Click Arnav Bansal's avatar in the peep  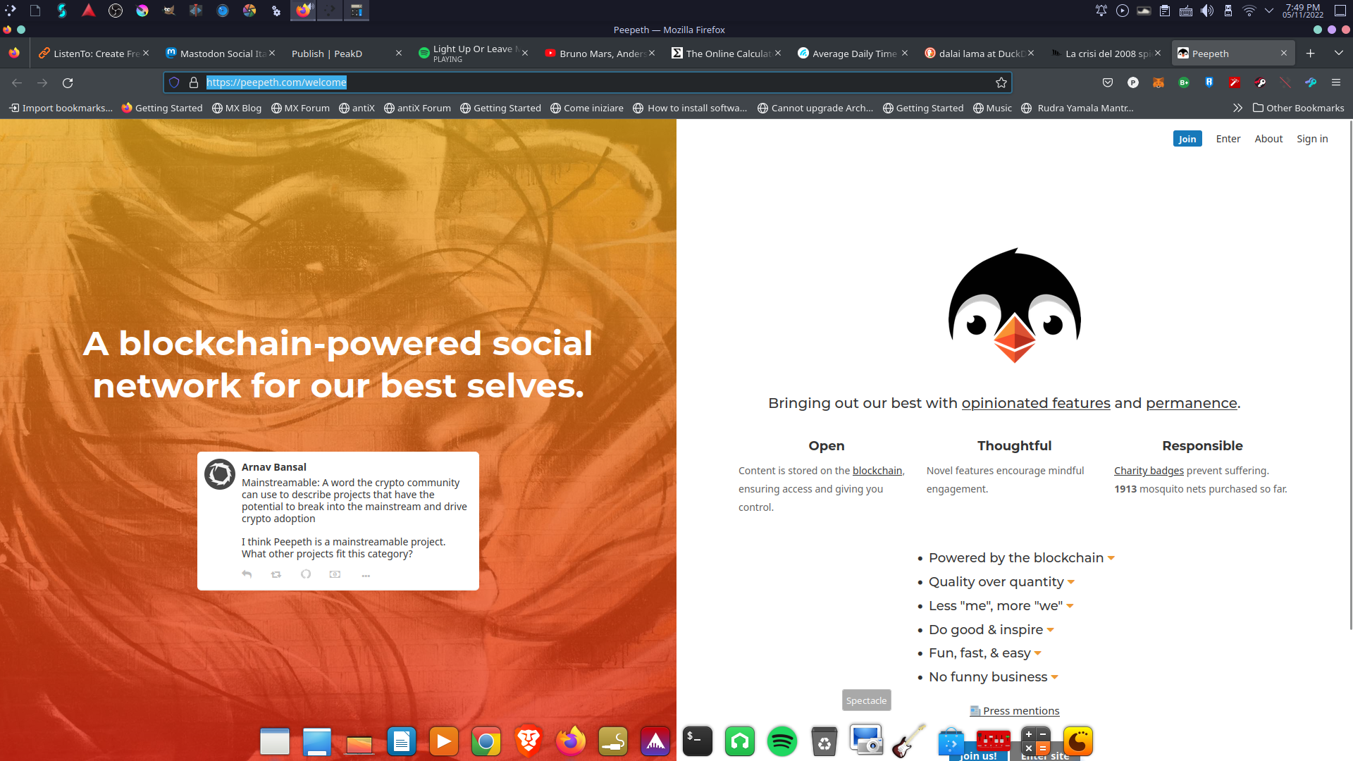tap(220, 474)
